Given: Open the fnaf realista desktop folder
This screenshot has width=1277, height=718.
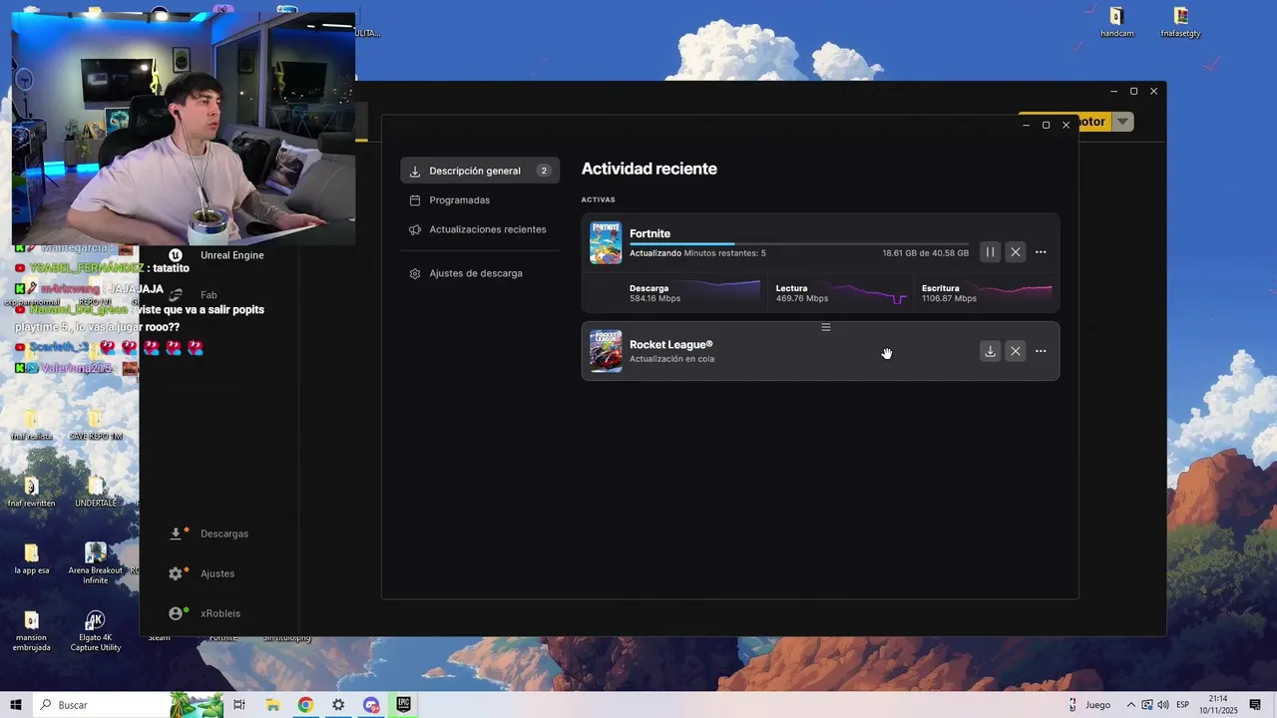Looking at the screenshot, I should (31, 424).
